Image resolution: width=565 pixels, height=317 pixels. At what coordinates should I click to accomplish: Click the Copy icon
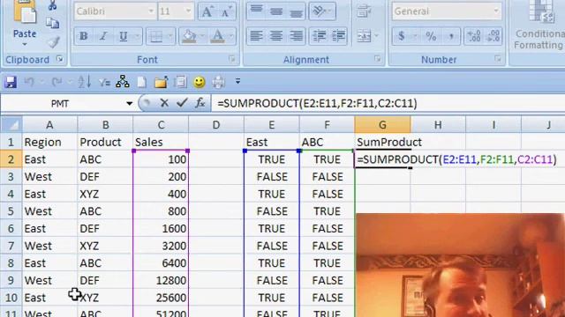pyautogui.click(x=53, y=24)
